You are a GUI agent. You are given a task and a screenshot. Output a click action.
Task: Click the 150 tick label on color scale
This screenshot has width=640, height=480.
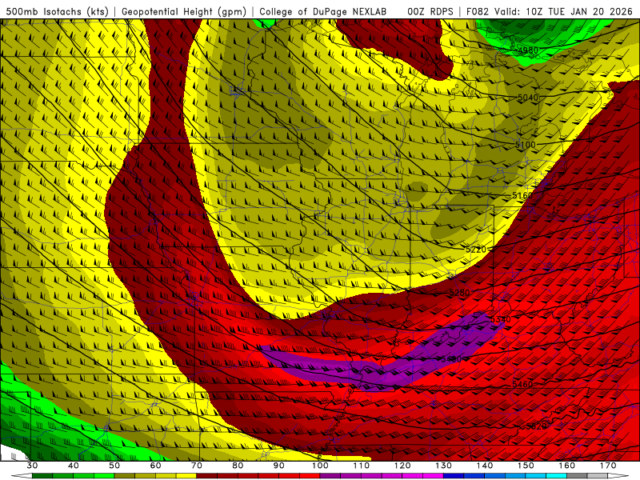pos(526,466)
